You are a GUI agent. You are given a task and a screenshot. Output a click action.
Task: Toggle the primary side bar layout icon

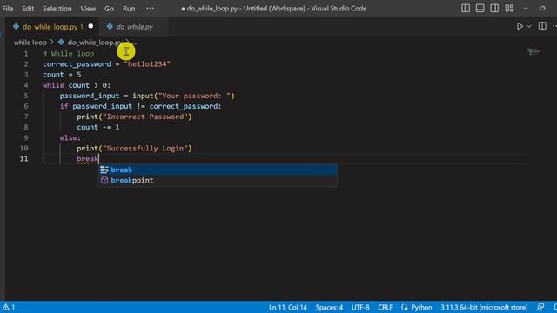click(466, 8)
